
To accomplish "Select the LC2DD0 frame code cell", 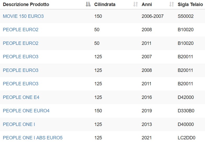I will pyautogui.click(x=186, y=138).
